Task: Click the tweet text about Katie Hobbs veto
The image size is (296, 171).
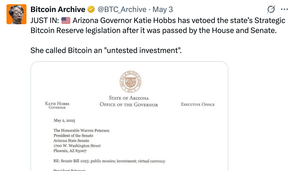Action: (158, 25)
